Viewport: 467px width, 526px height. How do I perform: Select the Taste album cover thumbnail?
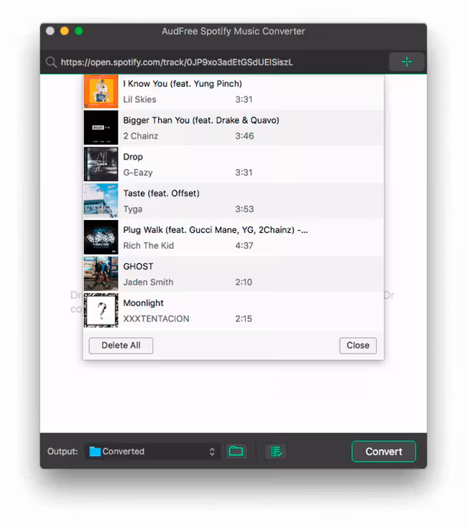tap(101, 201)
